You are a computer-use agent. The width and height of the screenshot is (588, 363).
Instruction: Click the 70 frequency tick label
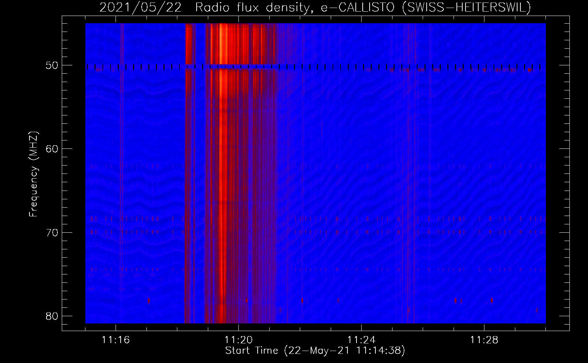(x=52, y=233)
